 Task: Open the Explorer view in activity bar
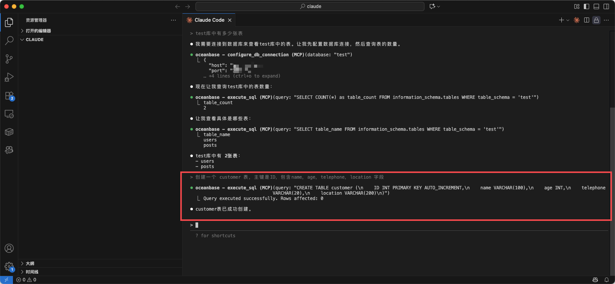[9, 22]
